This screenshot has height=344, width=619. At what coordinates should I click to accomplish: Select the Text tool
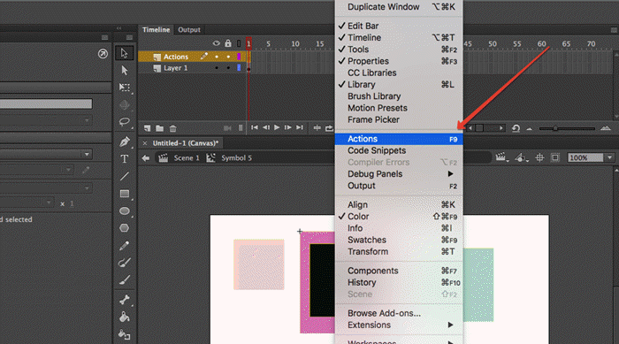pyautogui.click(x=125, y=159)
